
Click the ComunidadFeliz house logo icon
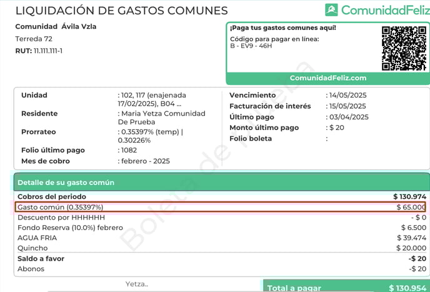click(331, 10)
